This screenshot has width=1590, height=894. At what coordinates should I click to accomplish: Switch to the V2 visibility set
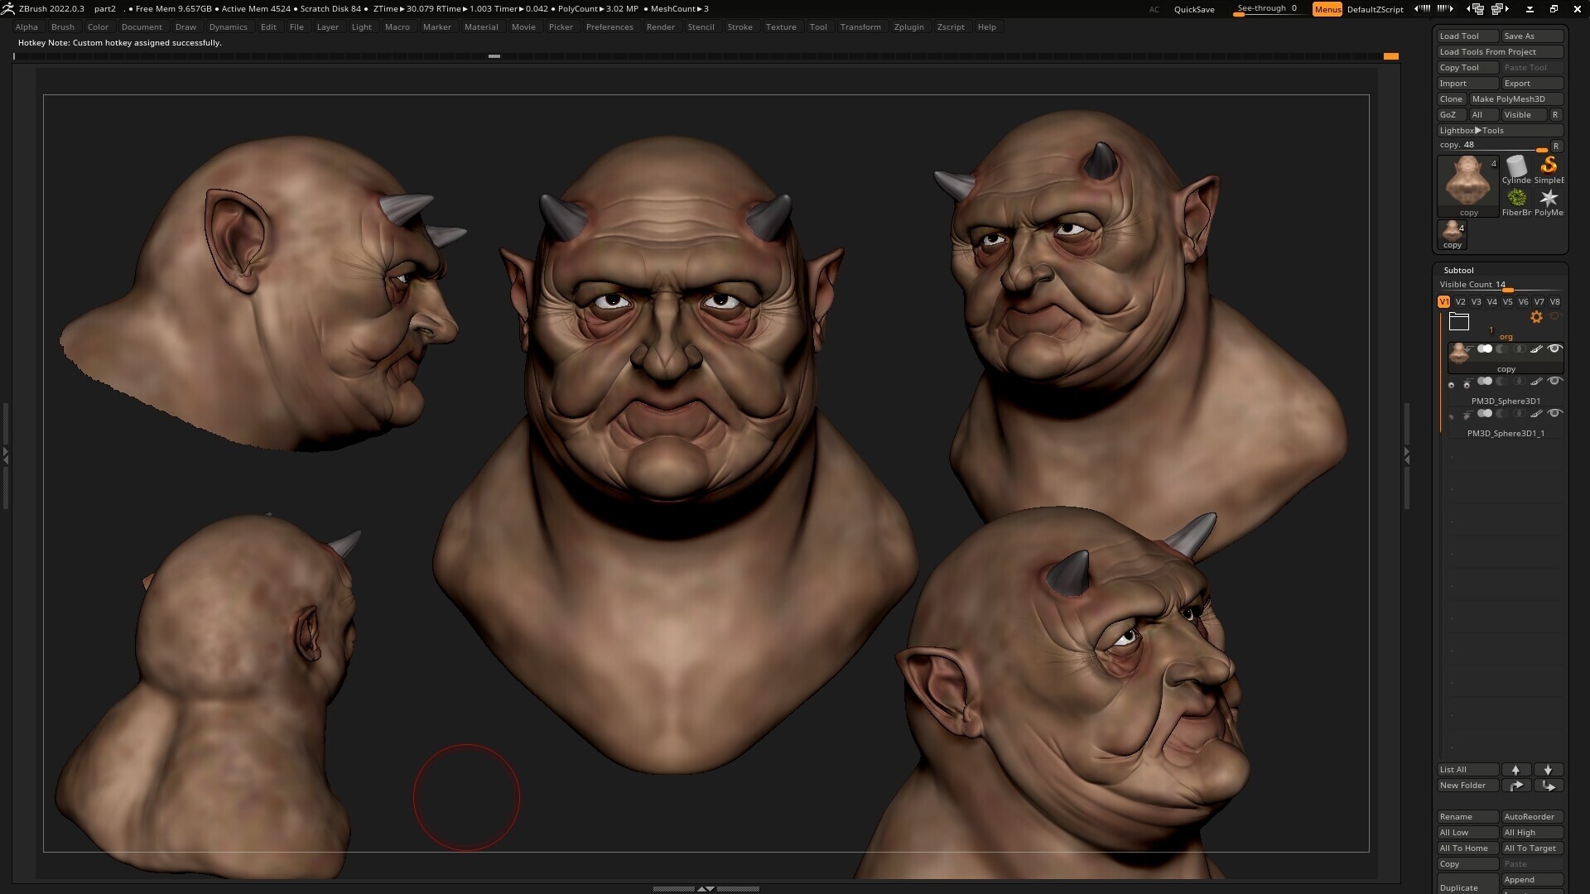(1460, 302)
